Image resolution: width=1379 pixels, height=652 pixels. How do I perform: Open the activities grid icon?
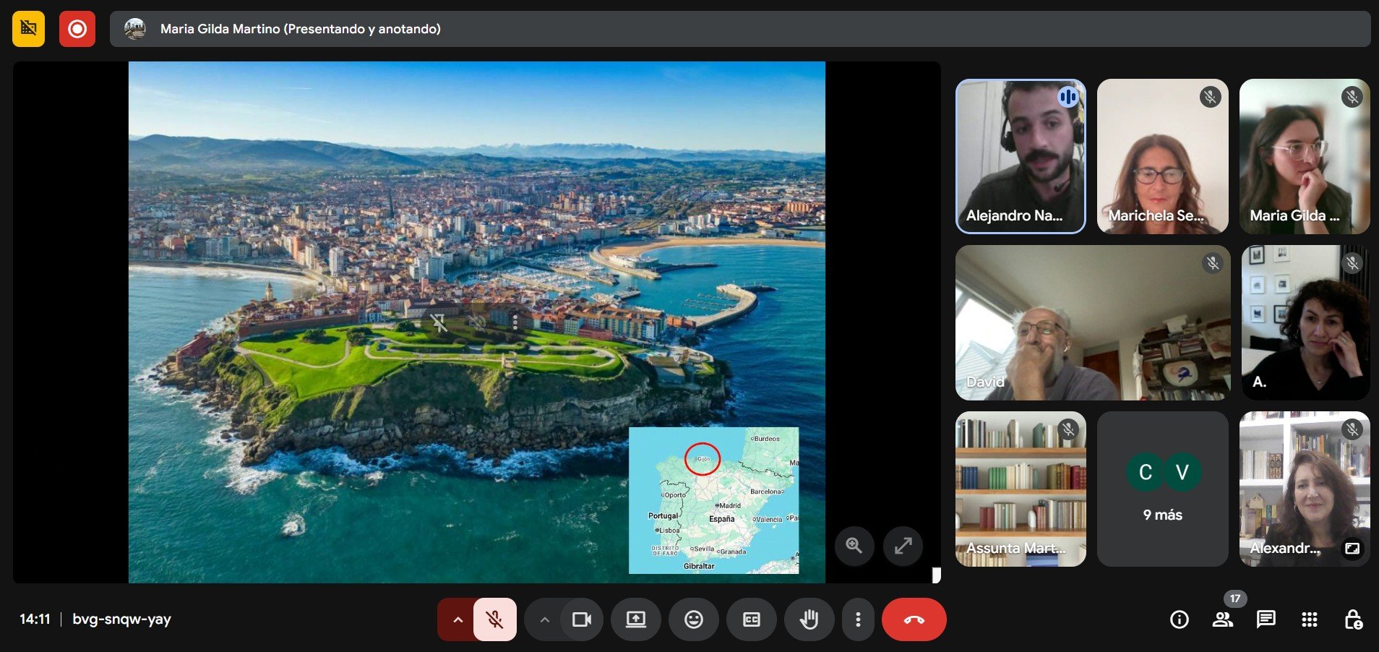point(1310,619)
